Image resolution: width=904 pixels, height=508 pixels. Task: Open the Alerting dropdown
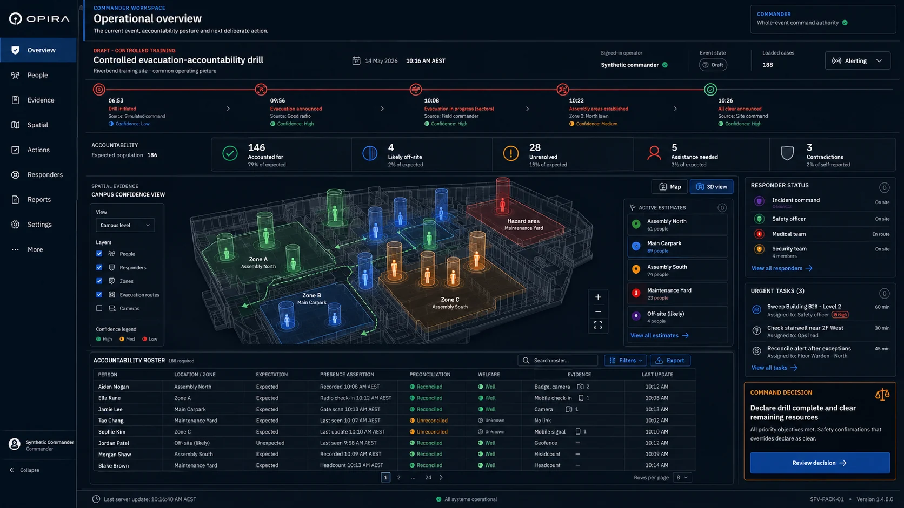858,60
